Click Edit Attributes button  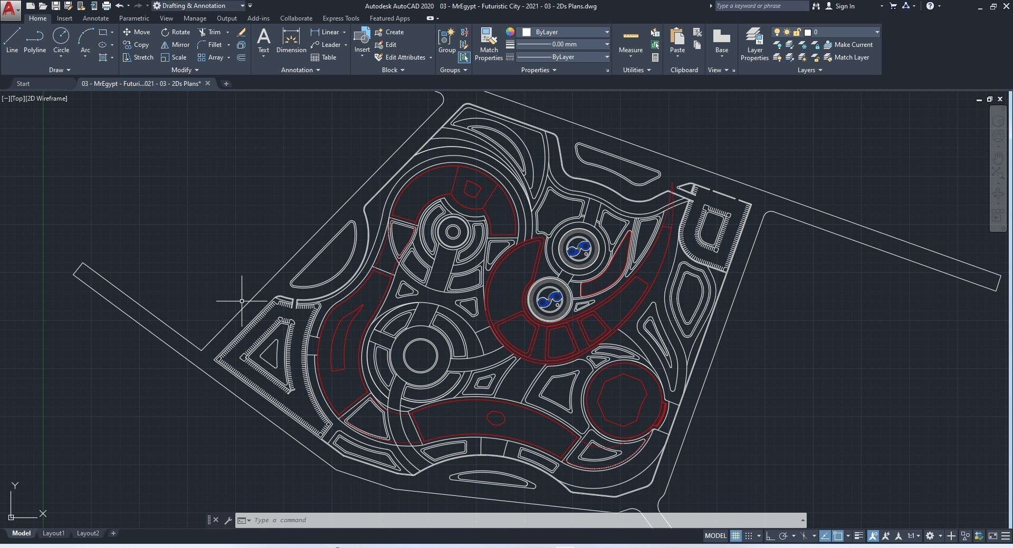click(x=404, y=57)
